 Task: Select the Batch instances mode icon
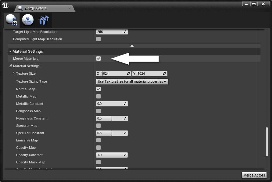[x=44, y=20]
